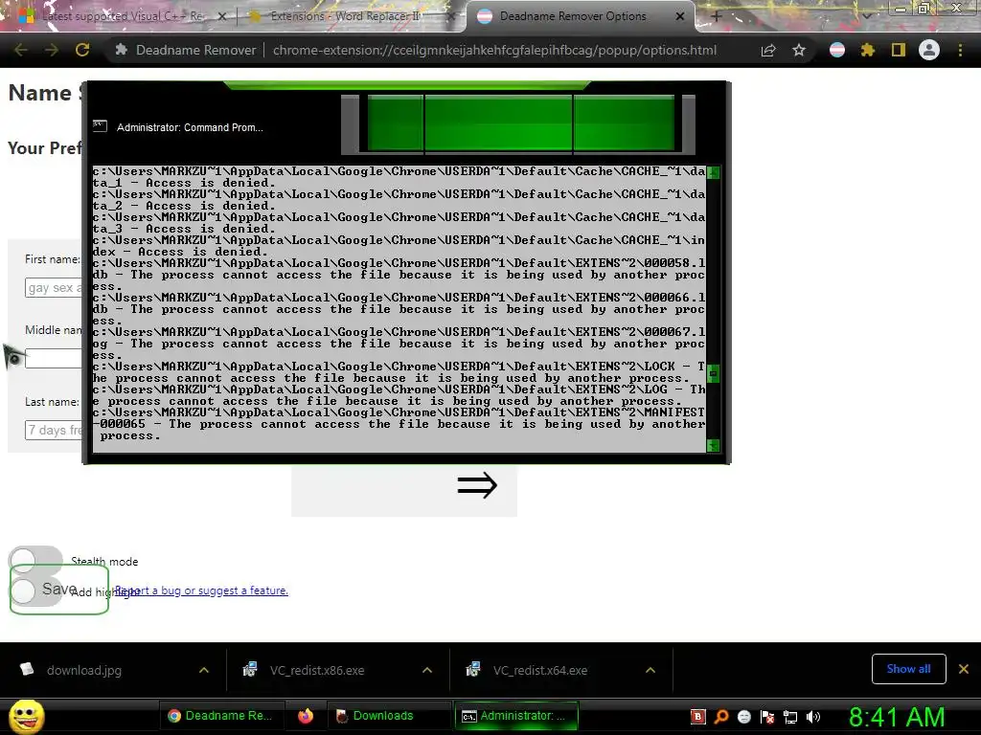This screenshot has height=735, width=981.
Task: Open the Extensions puzzle menu in toolbar
Action: tap(868, 50)
